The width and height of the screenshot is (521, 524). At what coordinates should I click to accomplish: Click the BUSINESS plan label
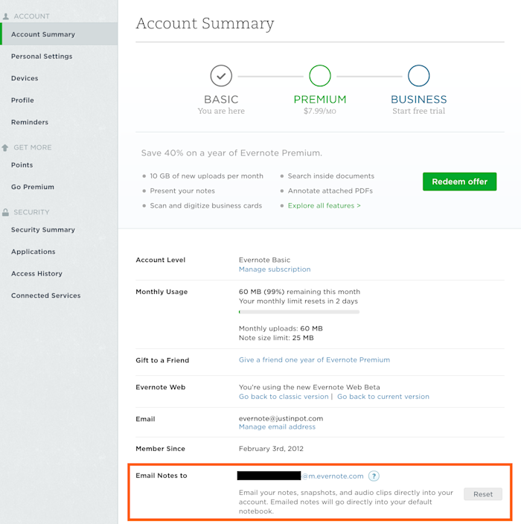[x=419, y=99]
